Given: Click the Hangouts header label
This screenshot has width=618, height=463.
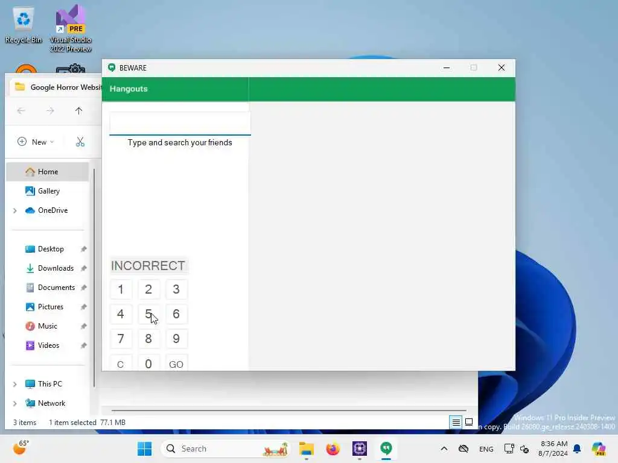Looking at the screenshot, I should point(129,89).
